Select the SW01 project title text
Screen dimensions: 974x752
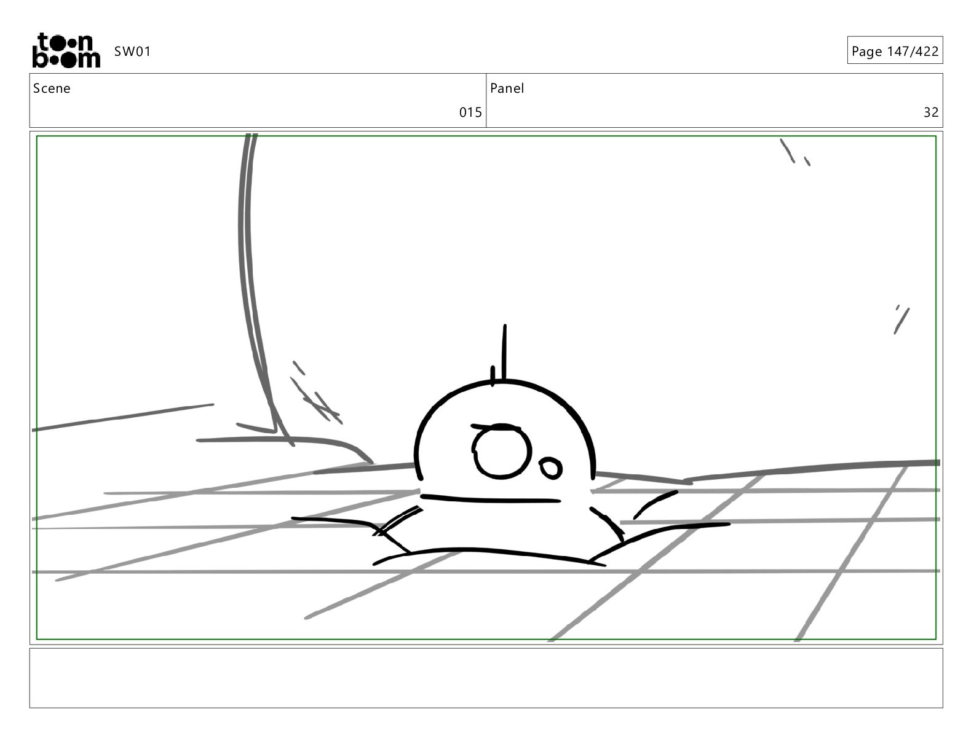coord(132,52)
